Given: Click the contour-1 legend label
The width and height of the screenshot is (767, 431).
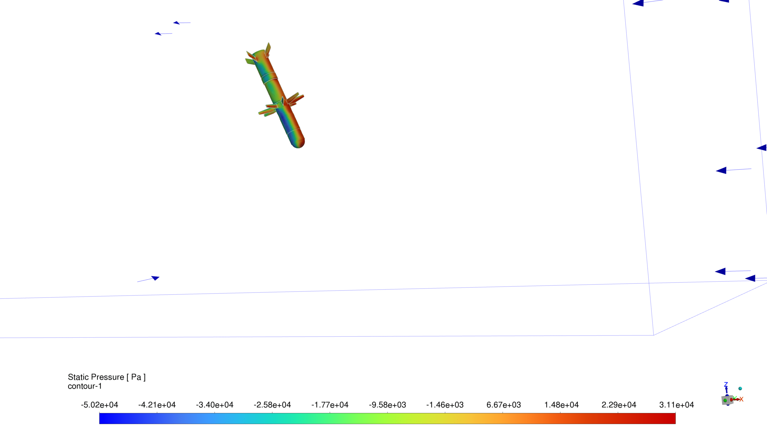Looking at the screenshot, I should click(85, 386).
